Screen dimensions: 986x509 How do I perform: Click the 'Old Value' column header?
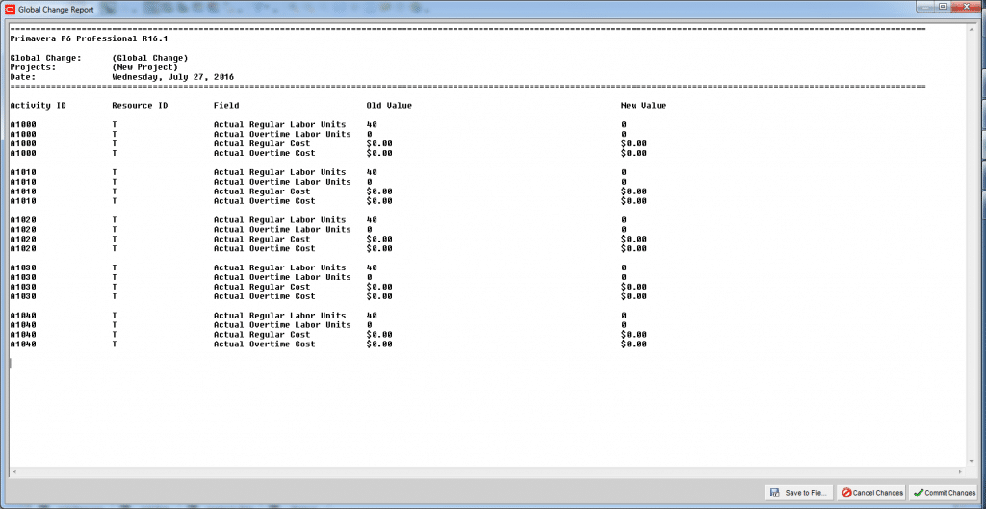pyautogui.click(x=389, y=106)
